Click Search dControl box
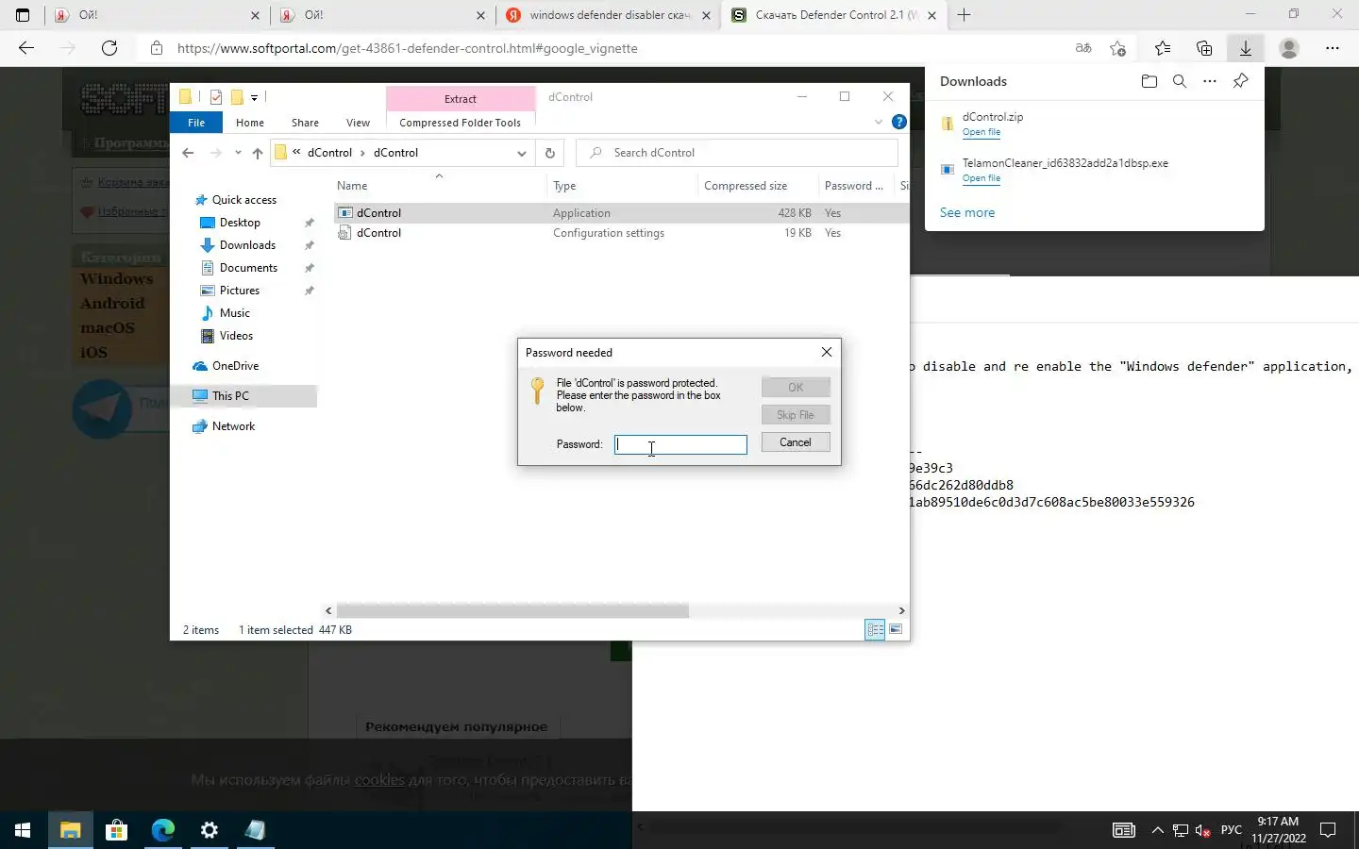The width and height of the screenshot is (1359, 849). pyautogui.click(x=737, y=153)
